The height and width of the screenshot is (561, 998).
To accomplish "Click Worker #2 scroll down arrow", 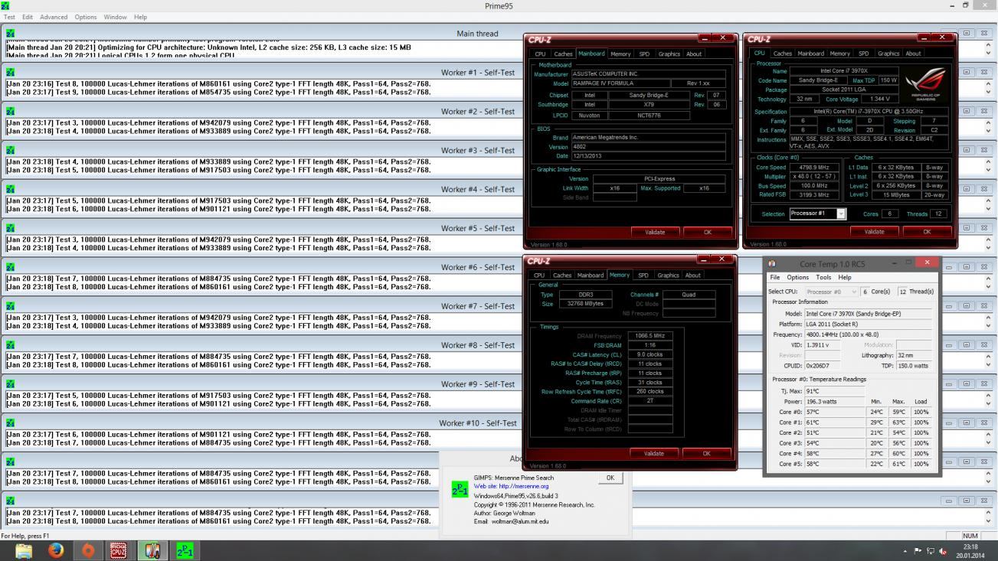I will click(989, 130).
